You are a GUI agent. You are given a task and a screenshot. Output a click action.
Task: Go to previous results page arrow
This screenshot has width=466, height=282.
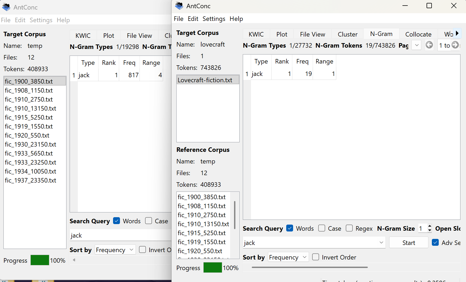click(429, 45)
